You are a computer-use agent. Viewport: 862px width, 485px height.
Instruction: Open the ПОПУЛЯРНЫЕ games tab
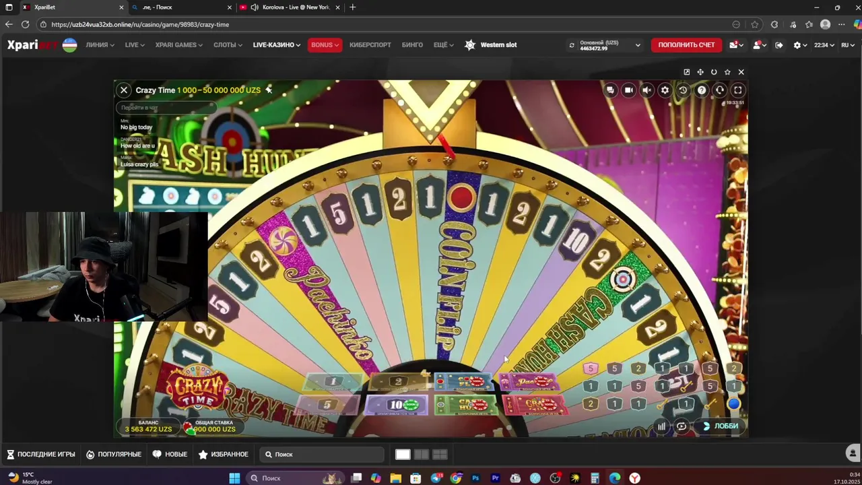pos(114,455)
